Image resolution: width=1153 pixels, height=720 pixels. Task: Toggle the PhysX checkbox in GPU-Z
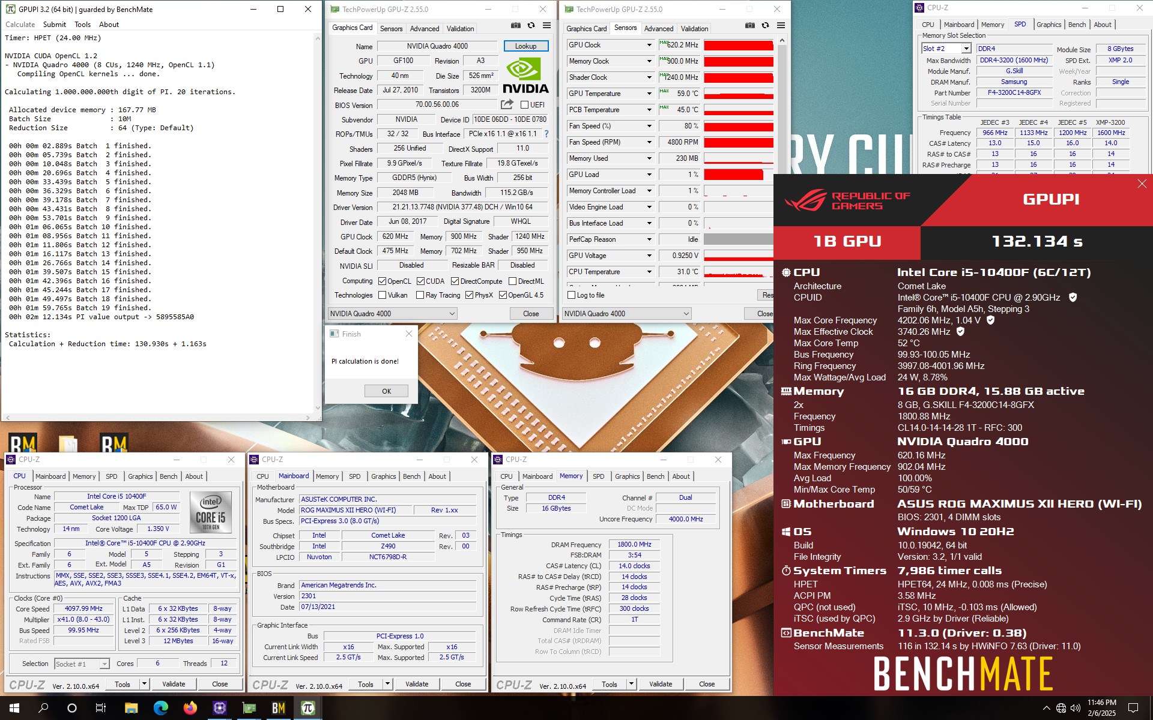tap(469, 295)
